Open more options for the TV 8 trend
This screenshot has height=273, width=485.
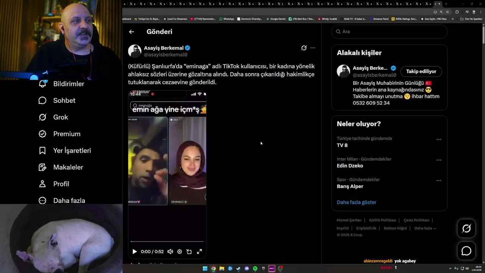439,140
